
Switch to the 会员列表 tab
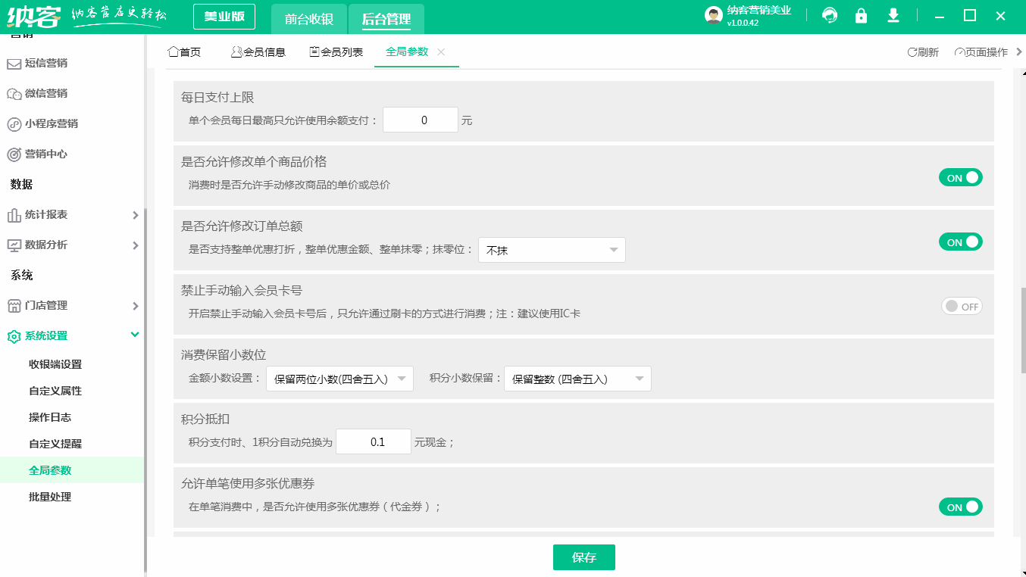(x=336, y=52)
